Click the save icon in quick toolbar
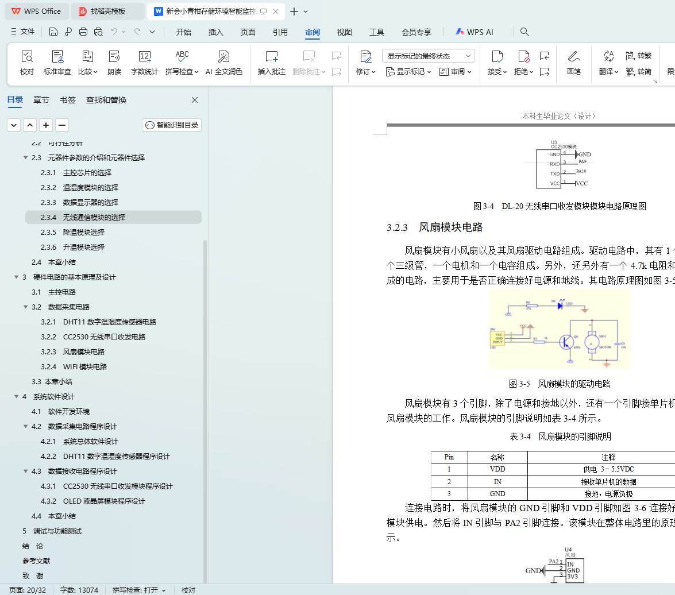Viewport: 675px width, 595px height. (53, 32)
